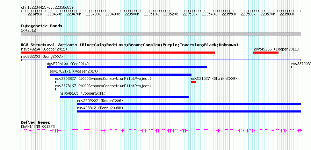
Task: Click the 223470k ruler tick label
Action: 74,14
